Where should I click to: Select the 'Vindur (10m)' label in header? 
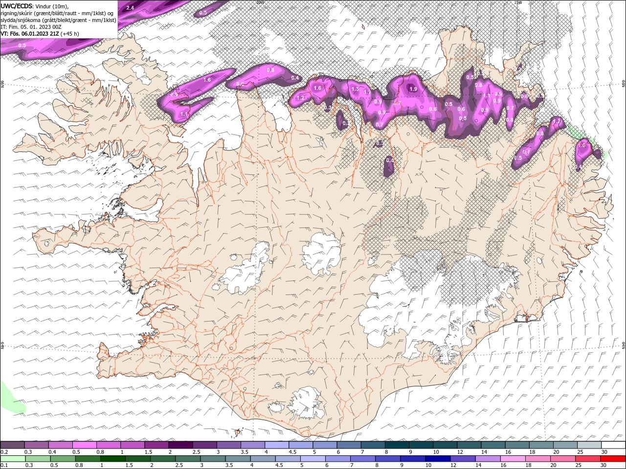[52, 6]
